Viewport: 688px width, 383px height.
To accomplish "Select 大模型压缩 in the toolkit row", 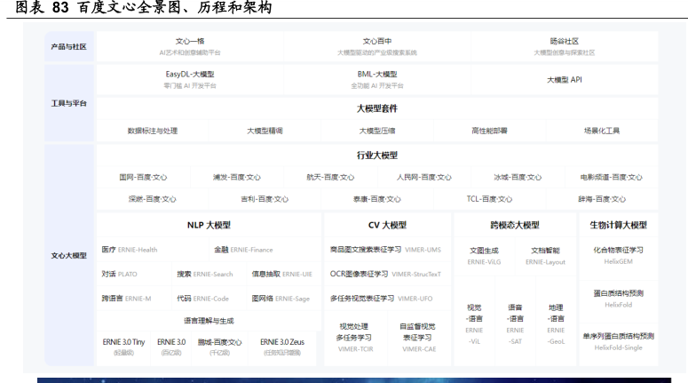I will click(377, 131).
